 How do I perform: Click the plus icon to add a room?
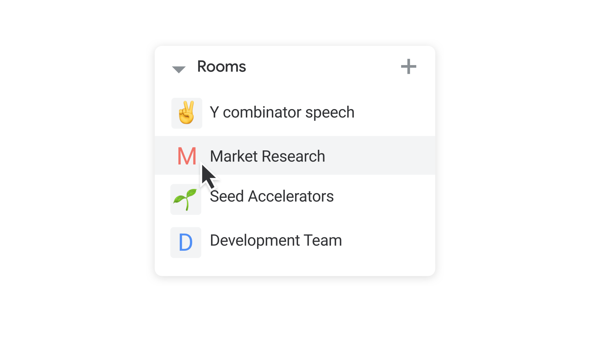click(409, 66)
